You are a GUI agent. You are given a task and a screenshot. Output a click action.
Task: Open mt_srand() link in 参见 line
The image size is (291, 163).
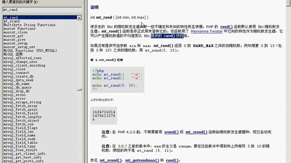tap(110, 160)
